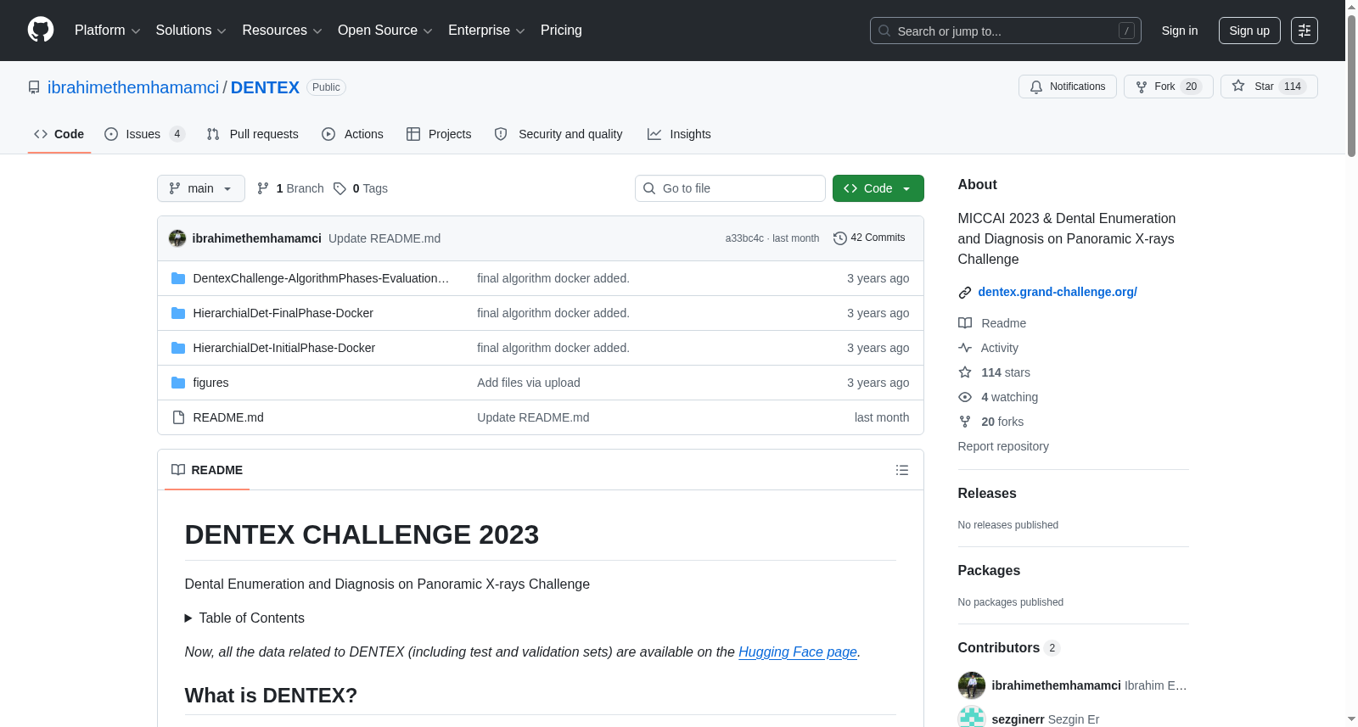The width and height of the screenshot is (1358, 727).
Task: Click the tag icon next to 0 Tags
Action: pos(339,188)
